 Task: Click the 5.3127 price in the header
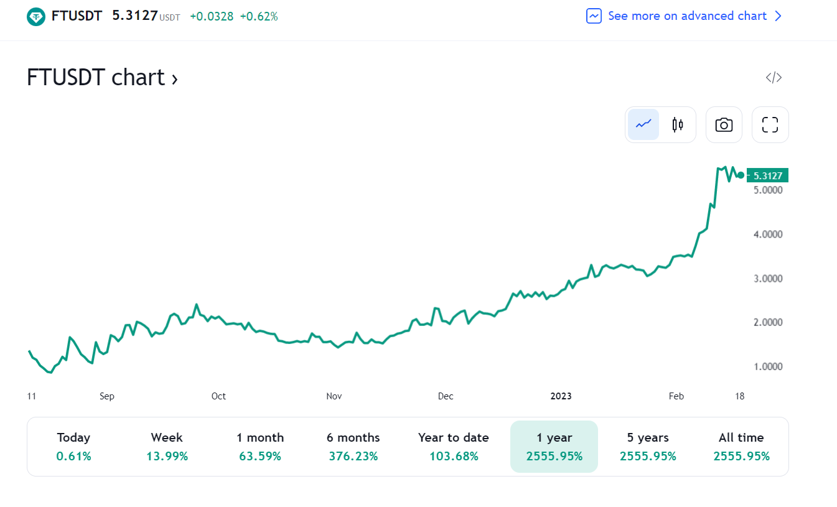134,16
